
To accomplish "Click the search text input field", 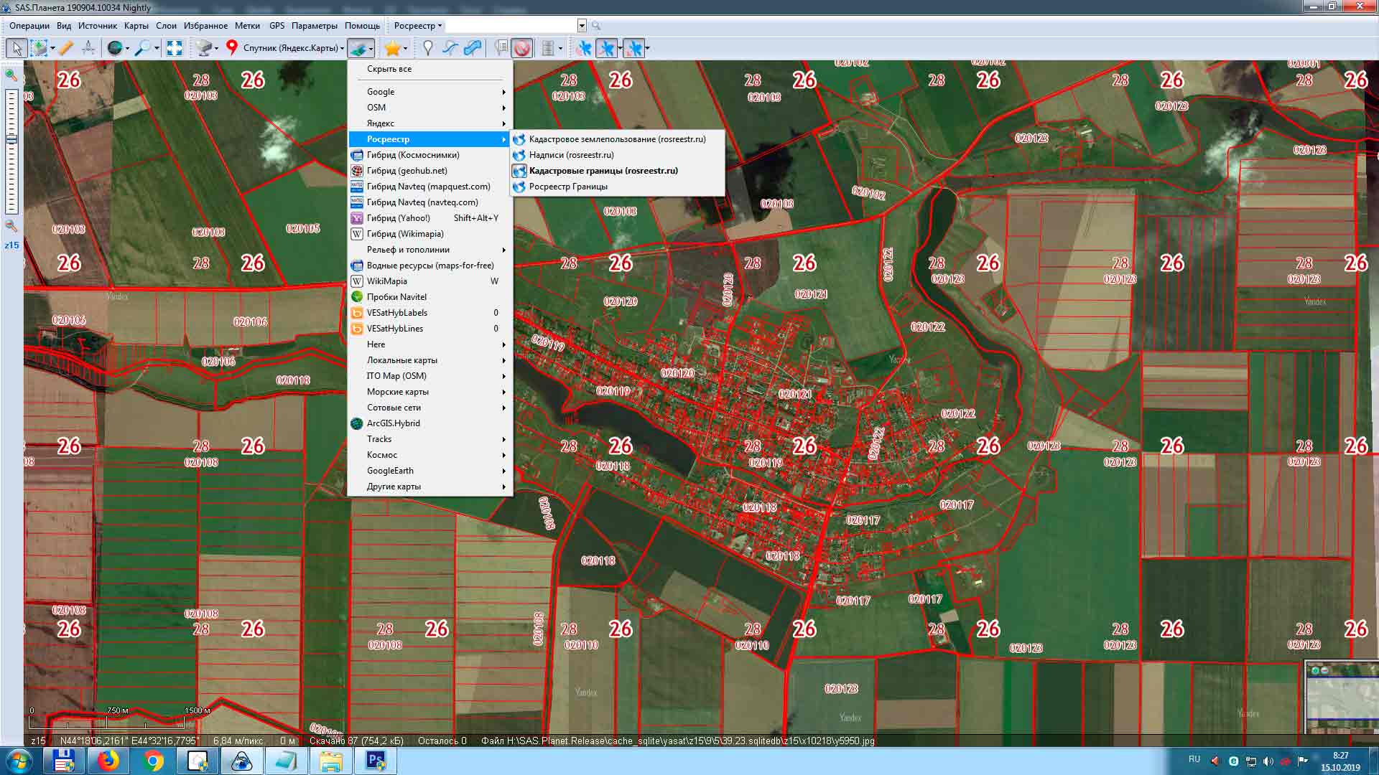I will coord(510,26).
